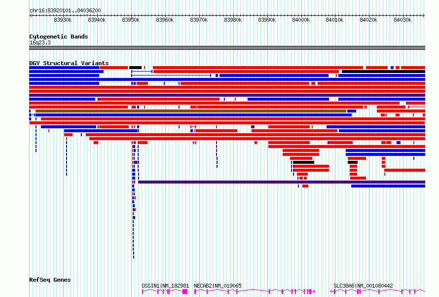Click the black variant bar near 84000k
Viewport: 439px width, 297px height.
(303, 162)
